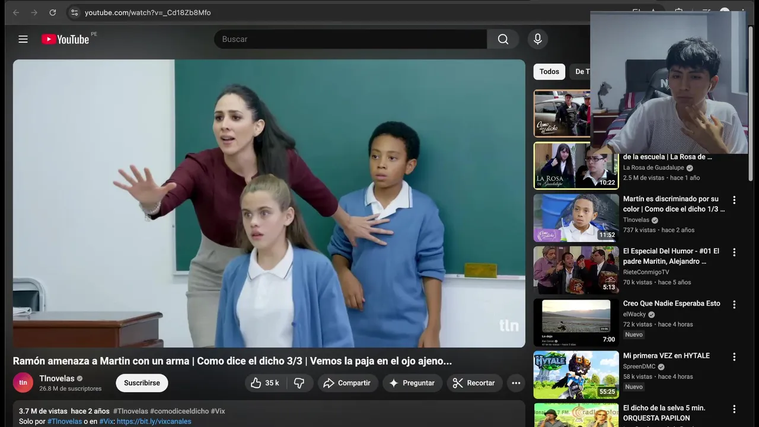759x427 pixels.
Task: Dislike the video with thumbs down
Action: tap(299, 383)
